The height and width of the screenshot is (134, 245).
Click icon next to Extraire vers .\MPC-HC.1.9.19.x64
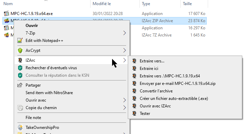pos(134,76)
